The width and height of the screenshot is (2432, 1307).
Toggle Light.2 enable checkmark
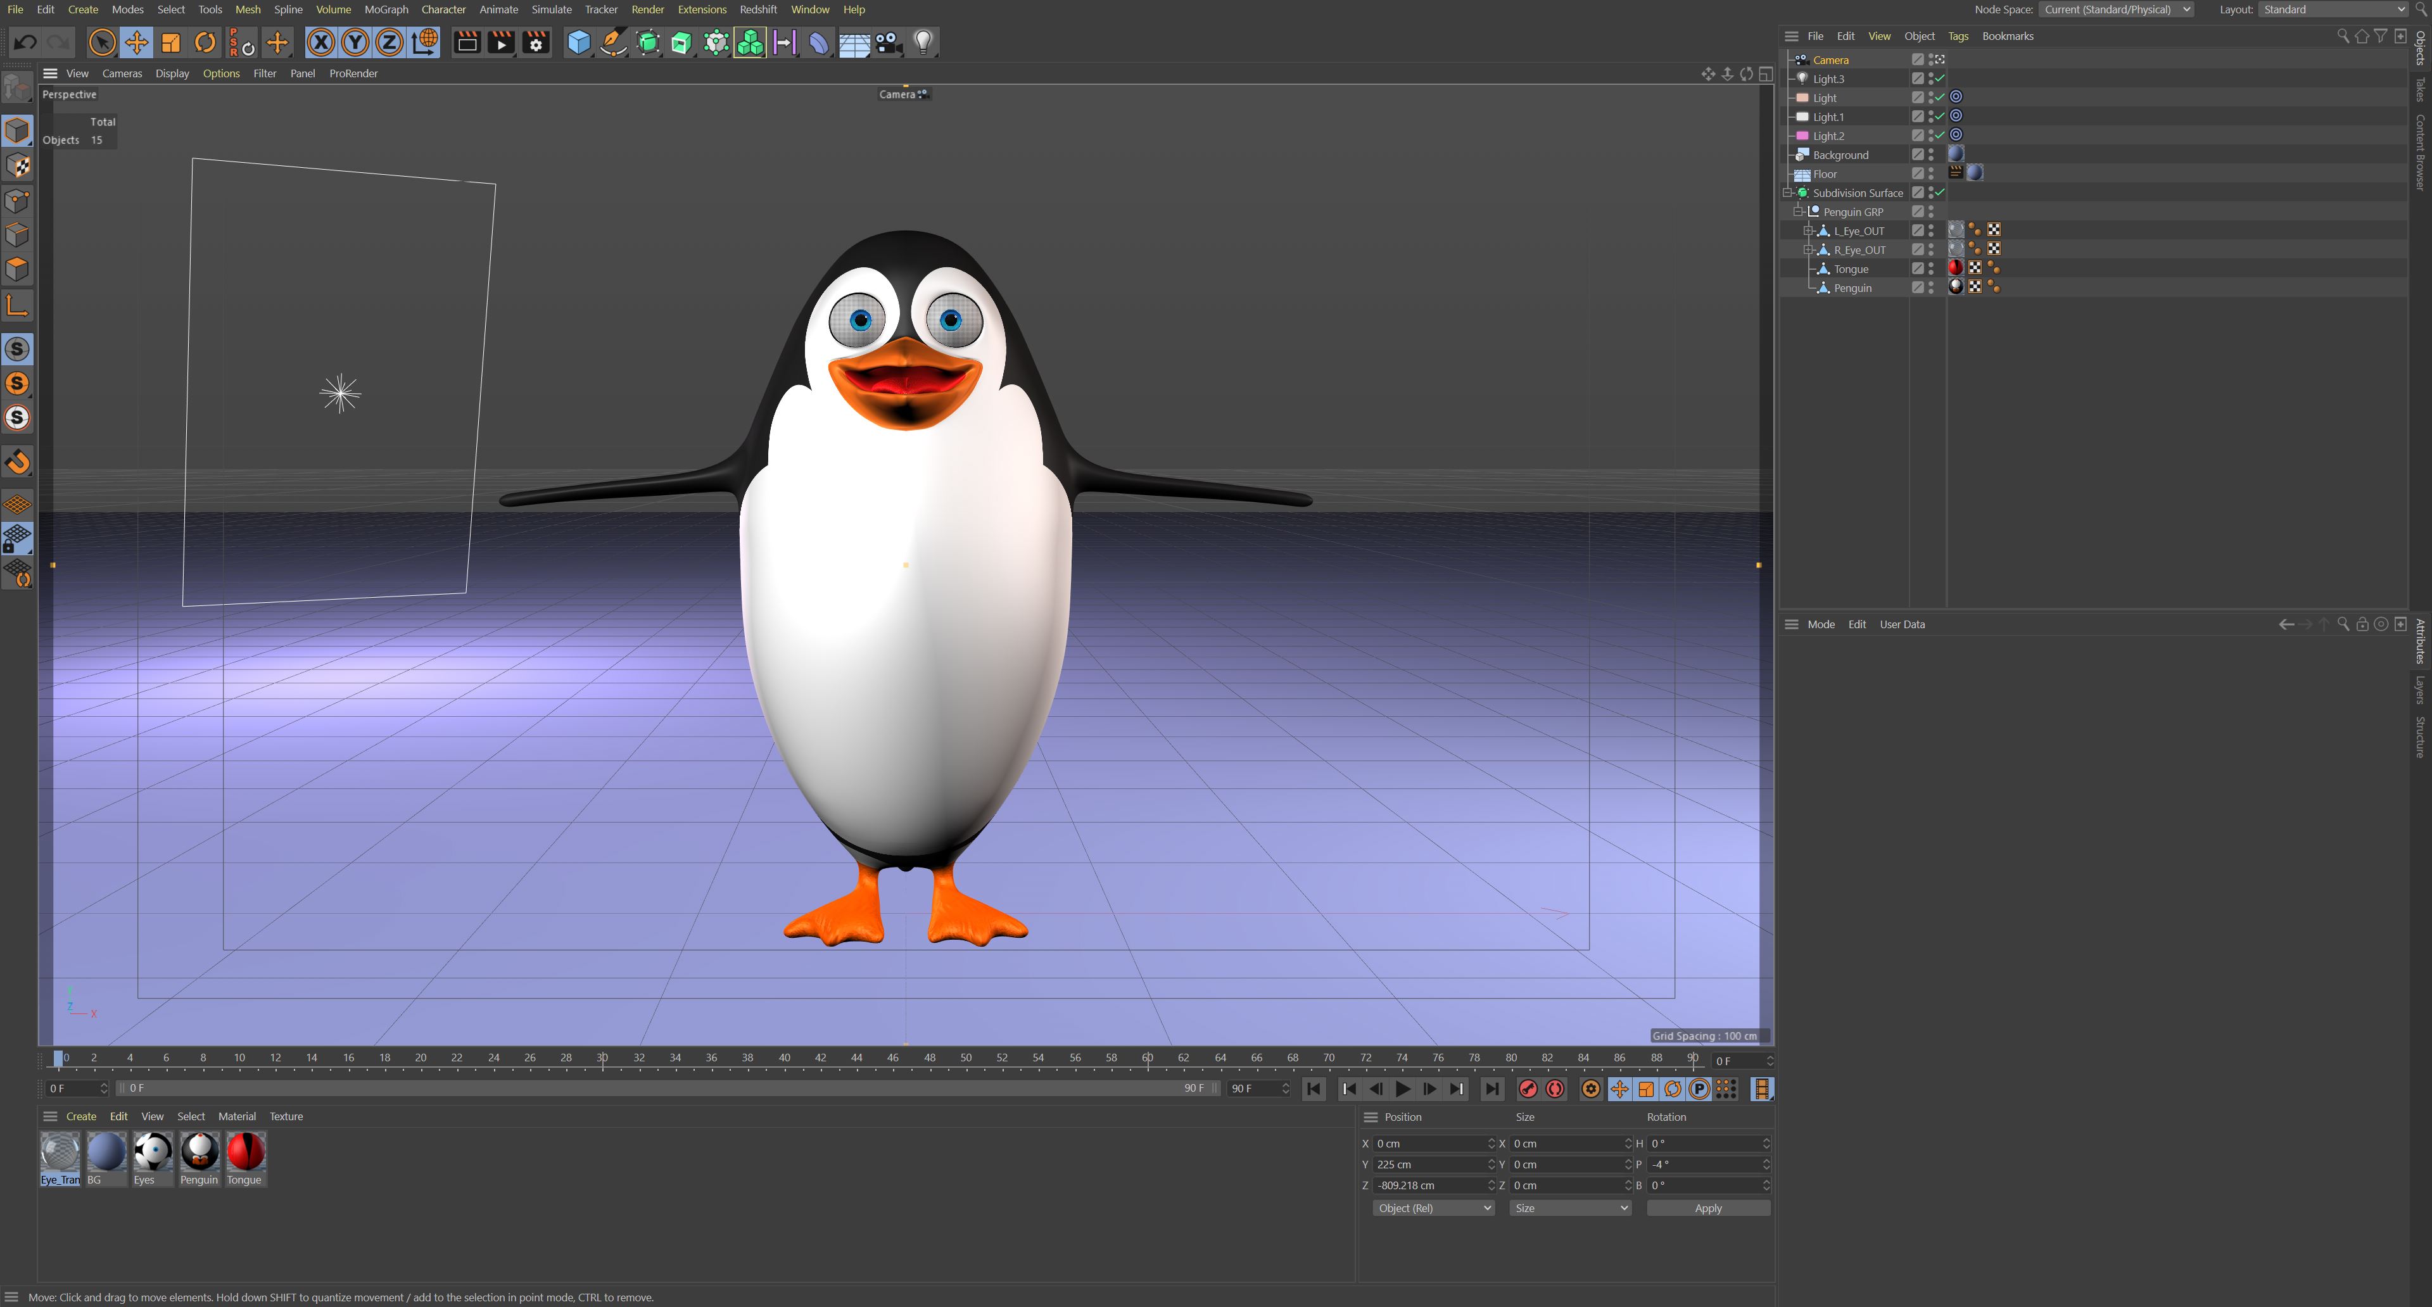1939,136
